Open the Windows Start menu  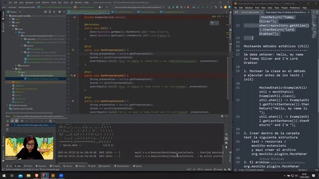click(x=4, y=176)
